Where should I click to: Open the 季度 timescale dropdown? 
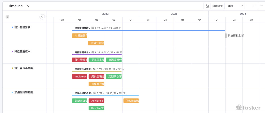coord(235,6)
